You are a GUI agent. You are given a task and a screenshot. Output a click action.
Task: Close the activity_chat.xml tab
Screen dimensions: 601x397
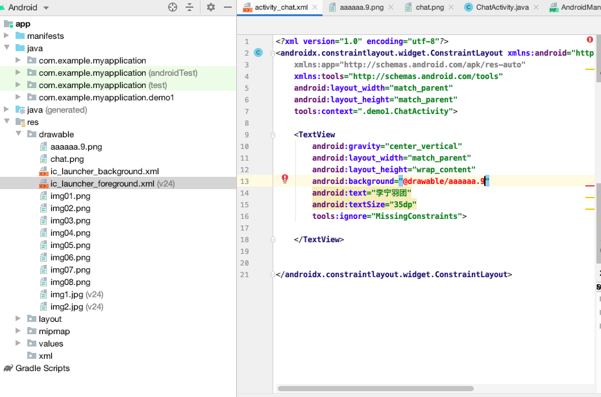pos(315,7)
